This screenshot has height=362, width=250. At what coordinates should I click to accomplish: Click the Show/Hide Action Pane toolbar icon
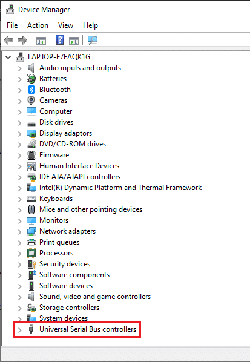pos(74,41)
